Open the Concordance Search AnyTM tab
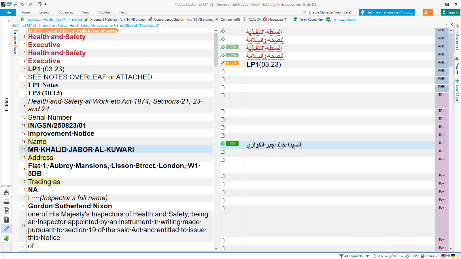461x259 pixels. (x=181, y=20)
